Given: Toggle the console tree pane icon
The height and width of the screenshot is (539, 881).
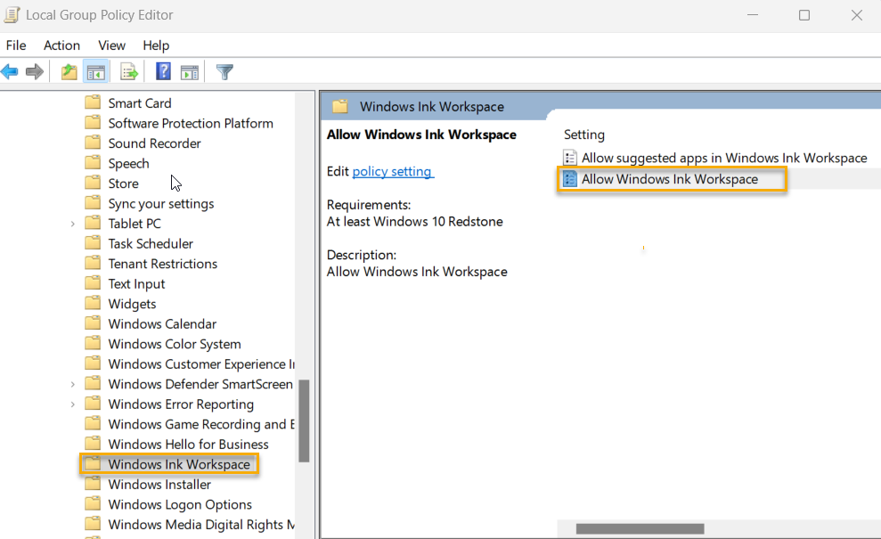Looking at the screenshot, I should [x=96, y=71].
